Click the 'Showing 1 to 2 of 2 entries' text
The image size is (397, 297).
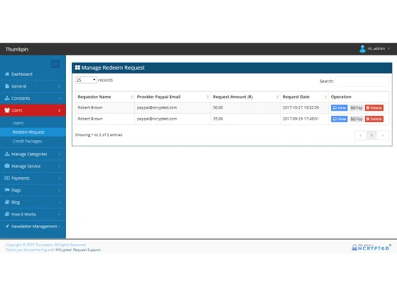98,135
